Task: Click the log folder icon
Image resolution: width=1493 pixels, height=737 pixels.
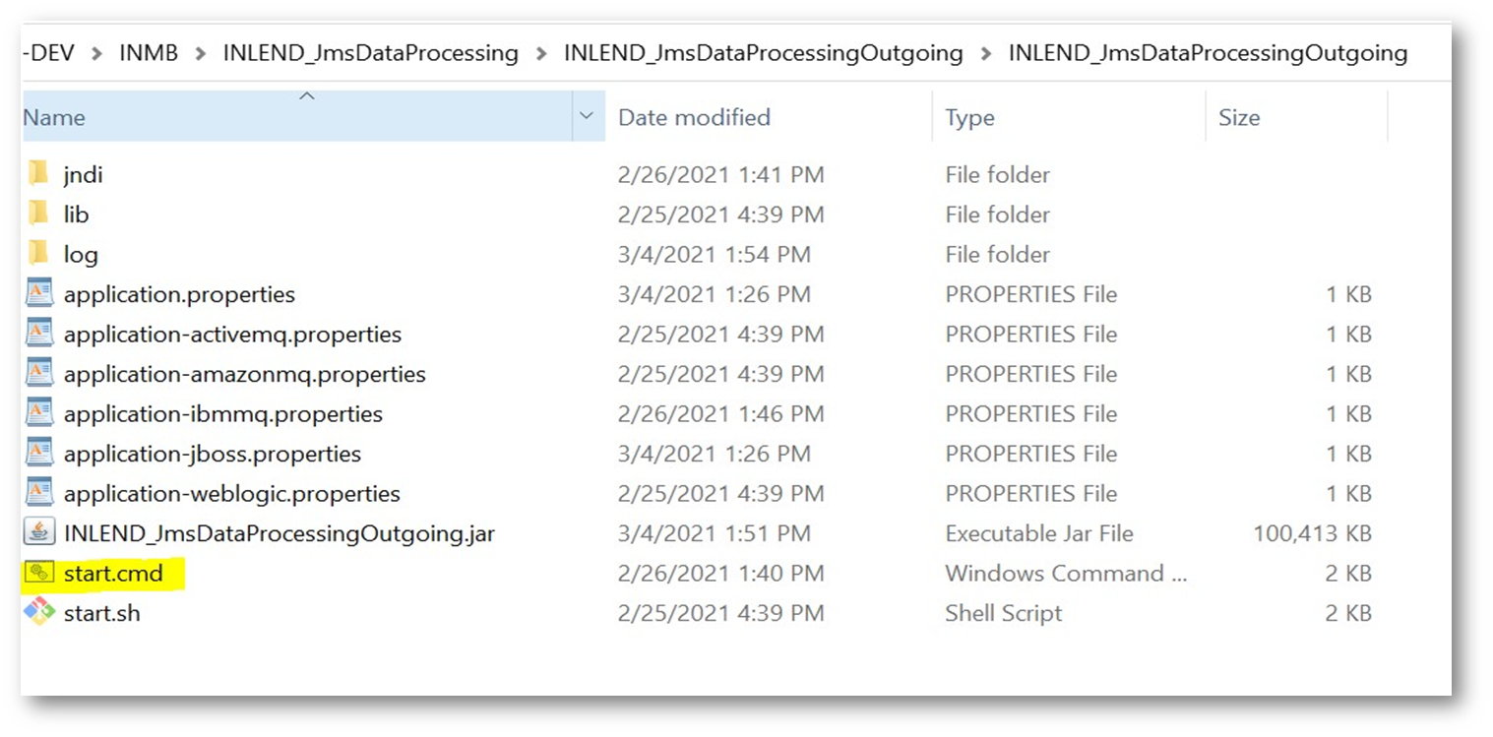Action: [x=38, y=254]
